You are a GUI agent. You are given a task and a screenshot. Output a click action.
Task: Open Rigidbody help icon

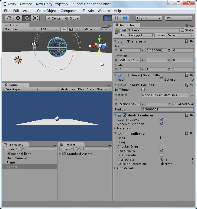[x=186, y=133]
